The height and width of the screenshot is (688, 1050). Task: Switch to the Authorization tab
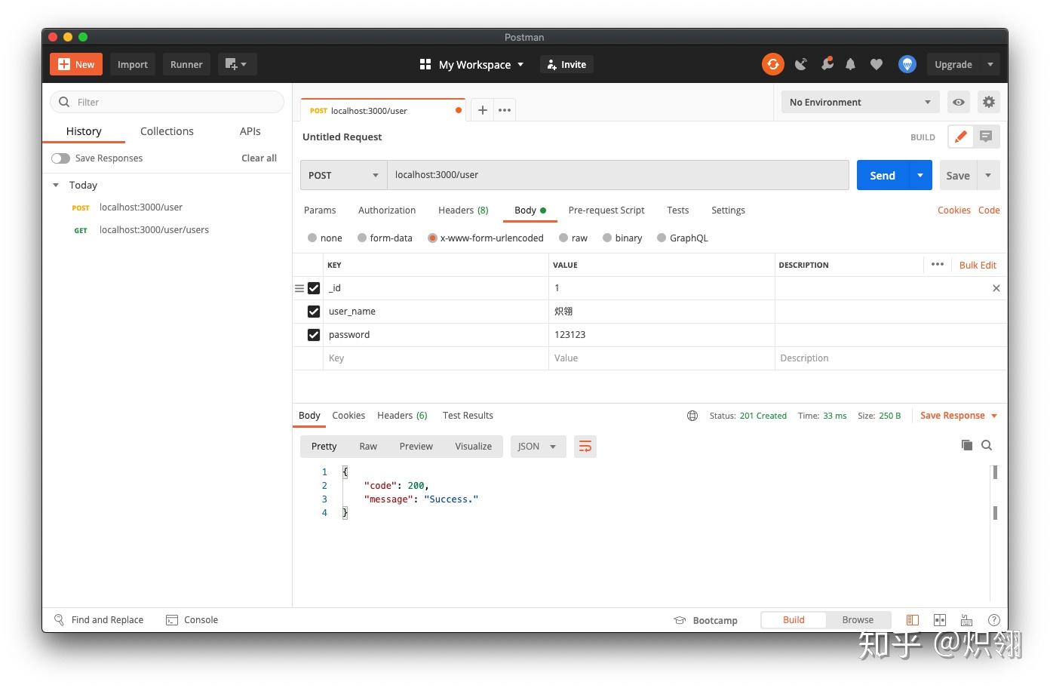(387, 210)
